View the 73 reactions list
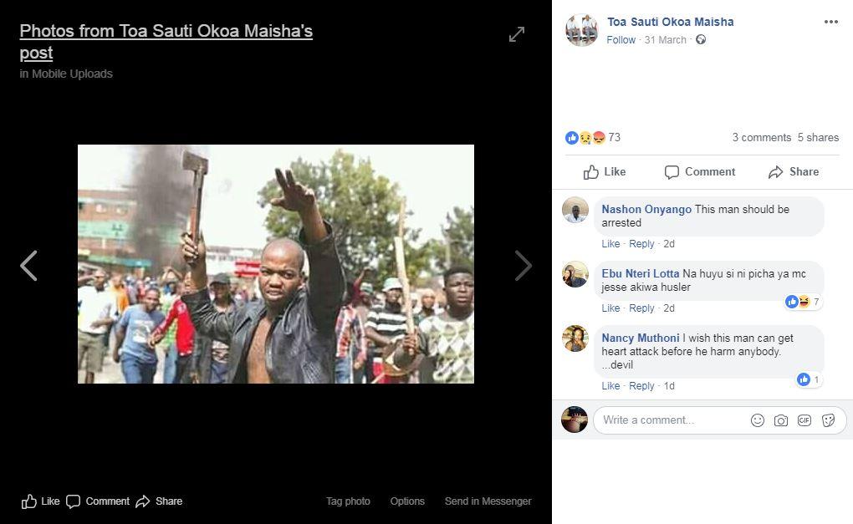Viewport: 853px width, 524px height. [593, 138]
